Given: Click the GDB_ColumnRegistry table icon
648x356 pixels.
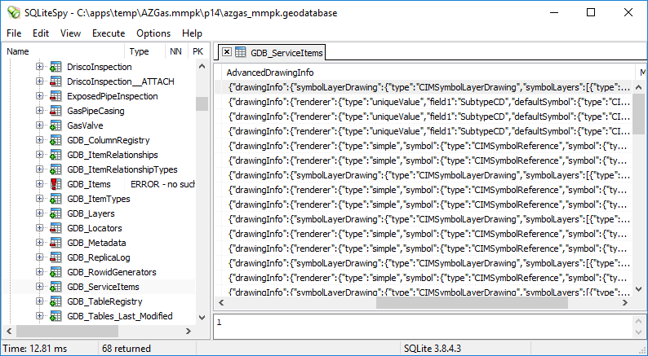Looking at the screenshot, I should tap(55, 140).
